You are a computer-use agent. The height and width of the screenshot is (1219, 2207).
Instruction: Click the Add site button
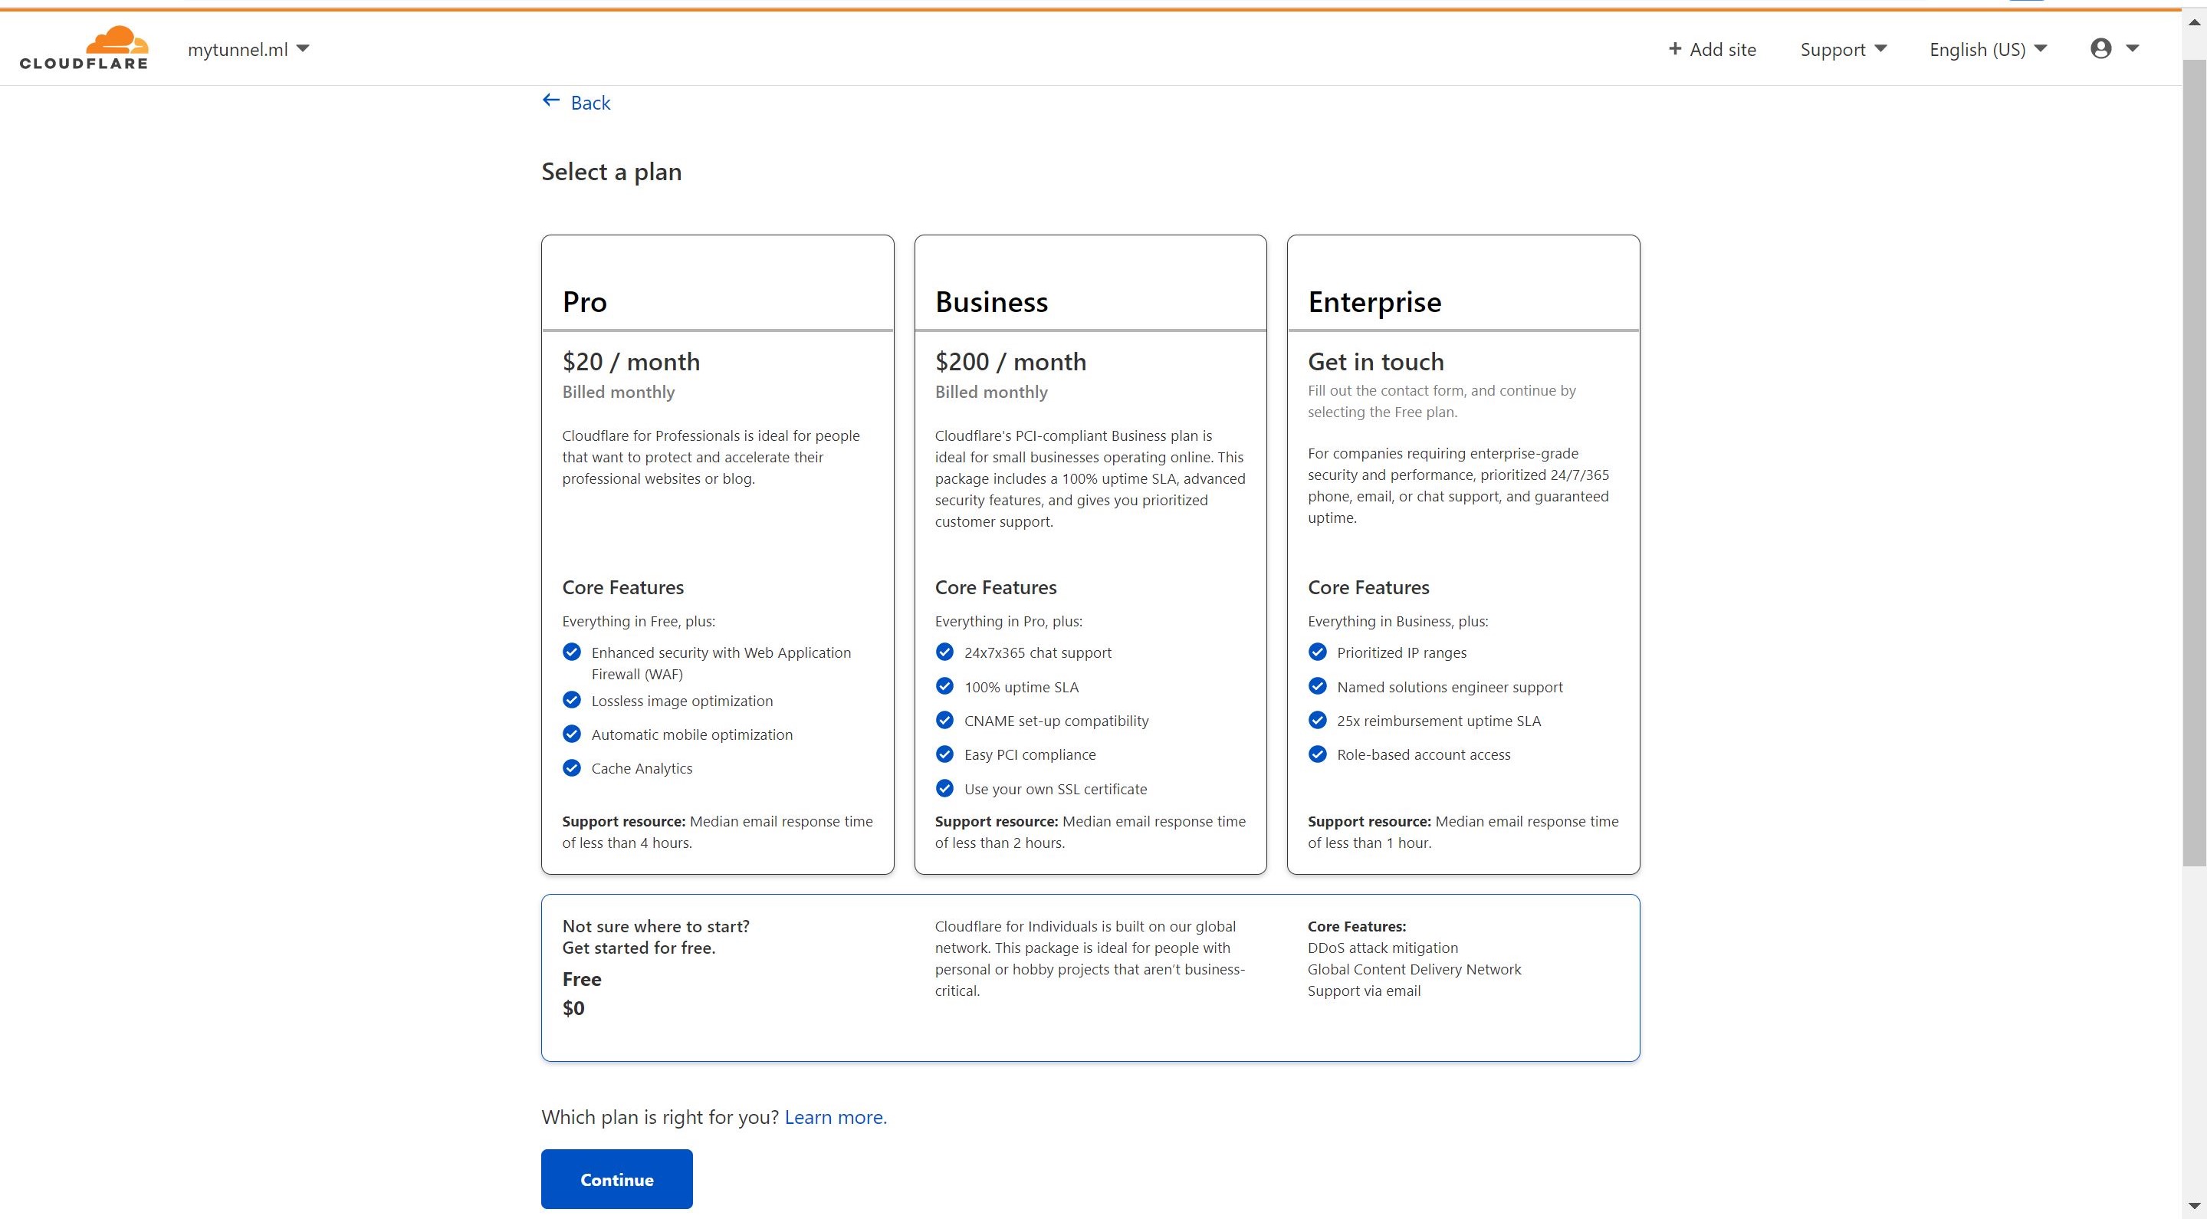[1712, 50]
